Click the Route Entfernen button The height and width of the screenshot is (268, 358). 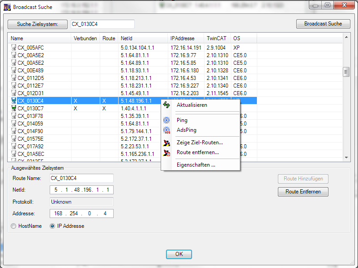303,192
